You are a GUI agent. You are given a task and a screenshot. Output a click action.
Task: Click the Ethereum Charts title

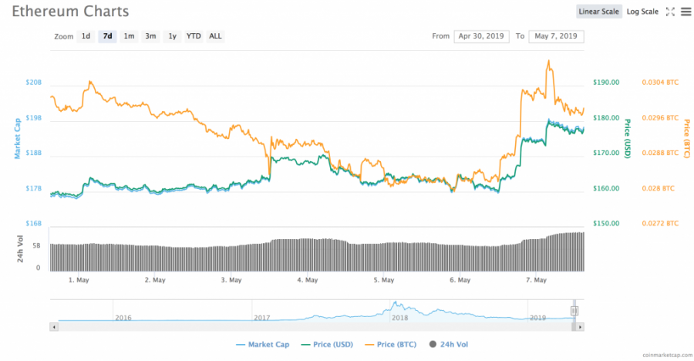[x=70, y=11]
